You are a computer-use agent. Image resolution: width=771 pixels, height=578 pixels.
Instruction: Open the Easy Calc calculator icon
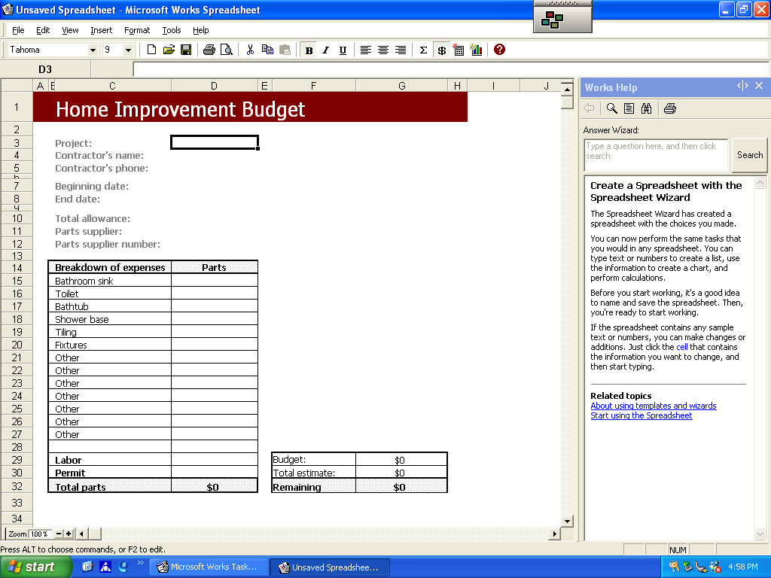coord(459,50)
